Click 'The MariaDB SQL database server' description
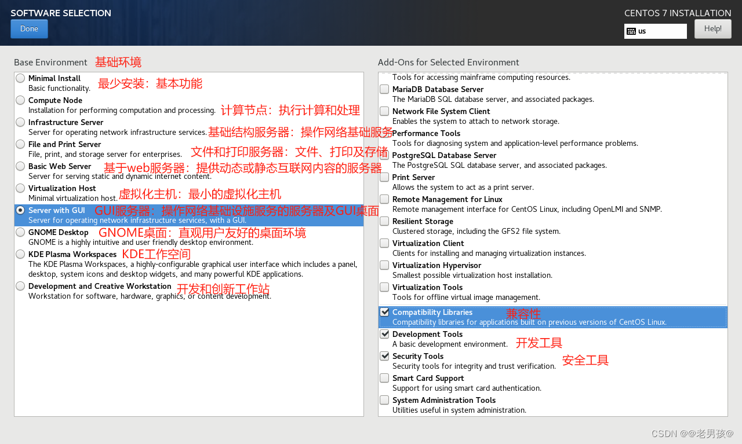 [x=493, y=100]
